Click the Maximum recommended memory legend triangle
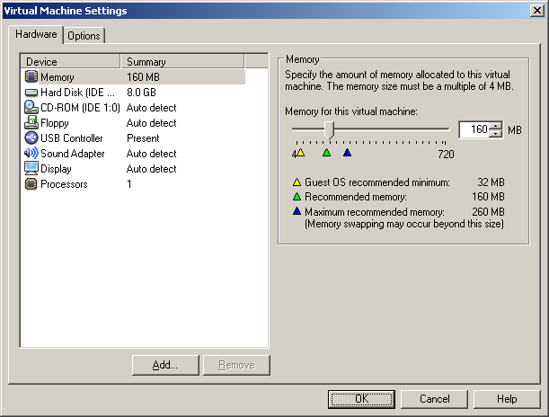The height and width of the screenshot is (417, 549). [297, 211]
